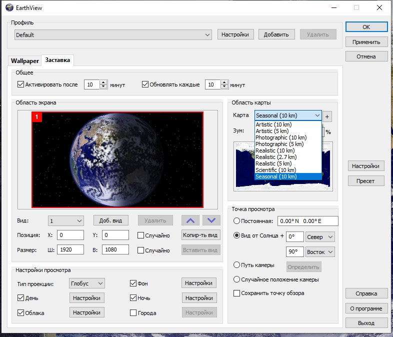
Task: Click the globe preview image
Action: click(x=117, y=159)
